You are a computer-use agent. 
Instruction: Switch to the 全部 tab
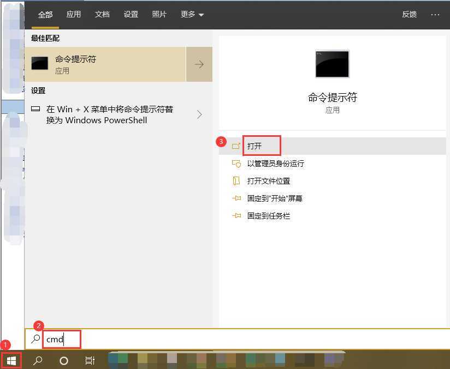coord(45,14)
